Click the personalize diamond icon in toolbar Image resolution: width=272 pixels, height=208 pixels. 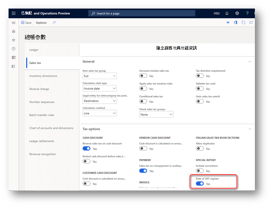coord(228,22)
